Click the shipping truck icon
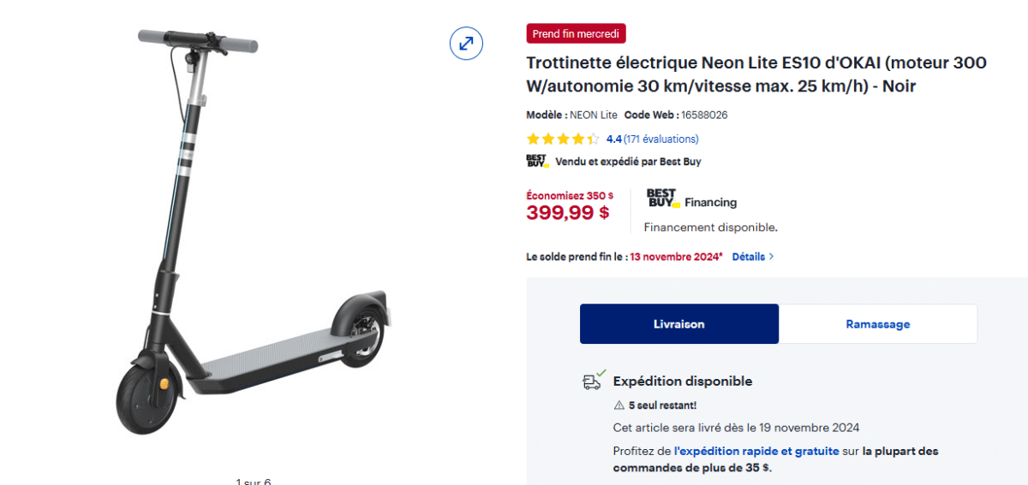The image size is (1028, 485). click(x=593, y=380)
